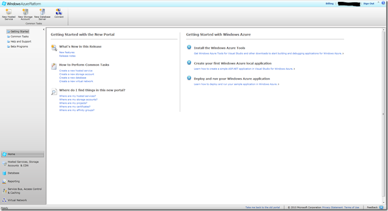
Task: Select the Common Tasks tree item
Action: pos(19,36)
